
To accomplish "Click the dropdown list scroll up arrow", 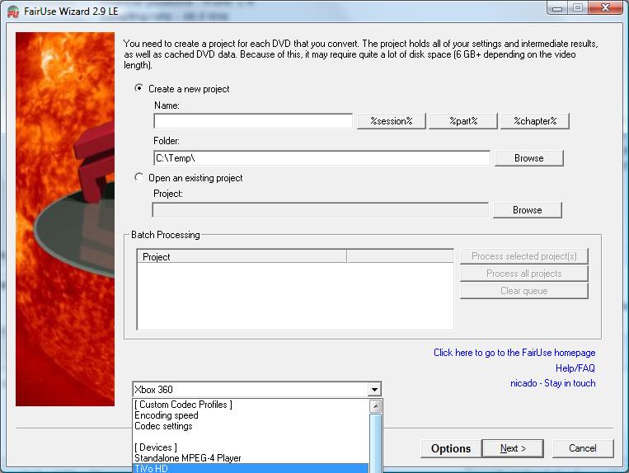I will (x=375, y=406).
